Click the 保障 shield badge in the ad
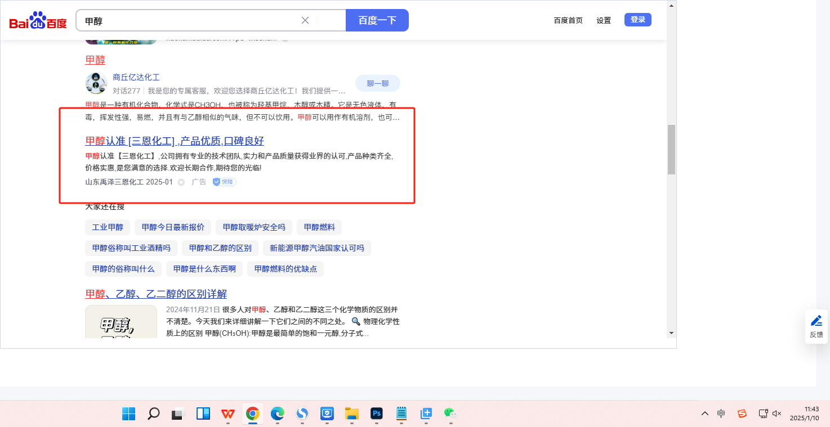The height and width of the screenshot is (427, 830). (224, 182)
